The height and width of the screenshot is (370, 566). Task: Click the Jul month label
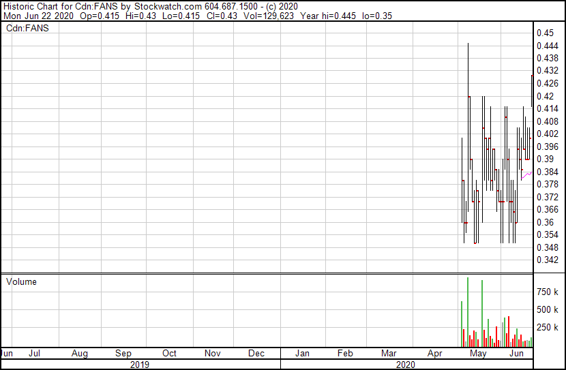[x=34, y=353]
